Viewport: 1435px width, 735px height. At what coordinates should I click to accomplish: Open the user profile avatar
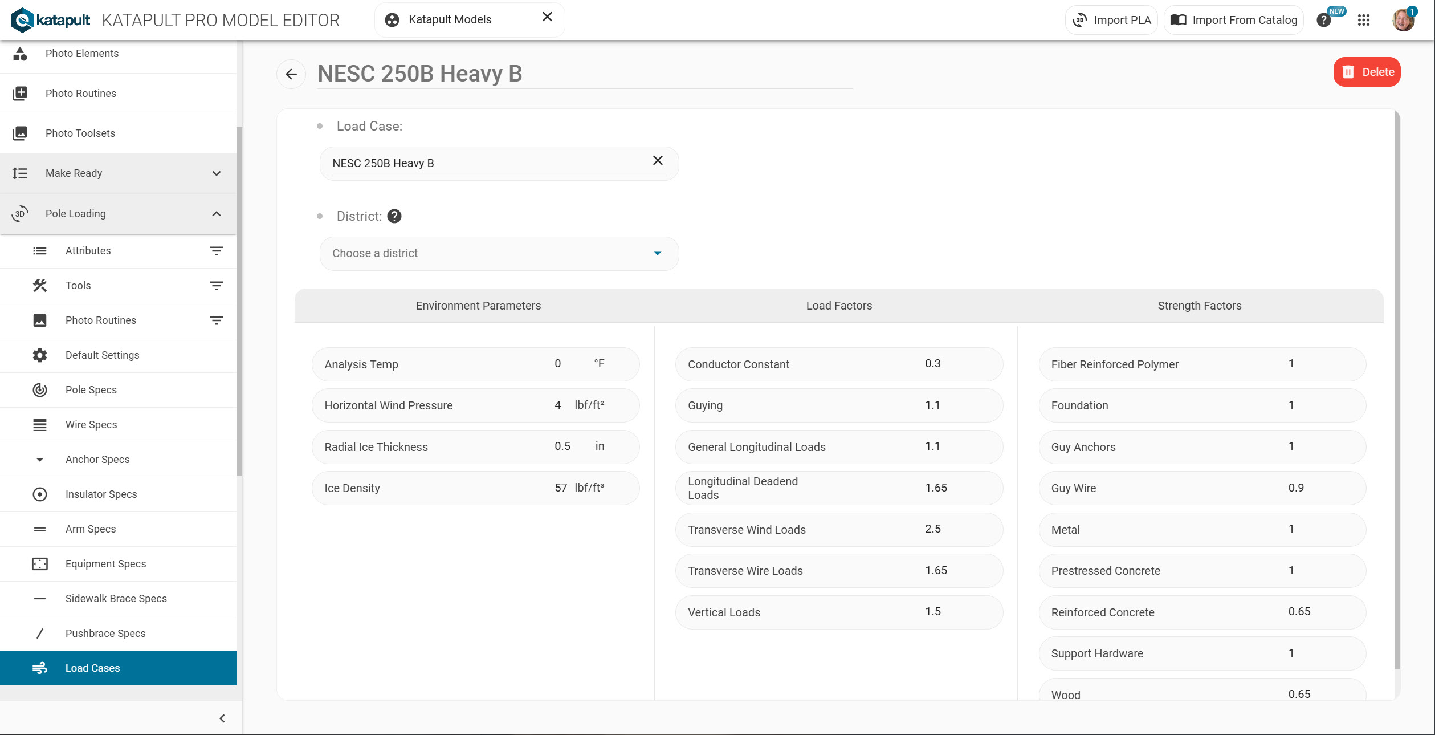pos(1403,20)
